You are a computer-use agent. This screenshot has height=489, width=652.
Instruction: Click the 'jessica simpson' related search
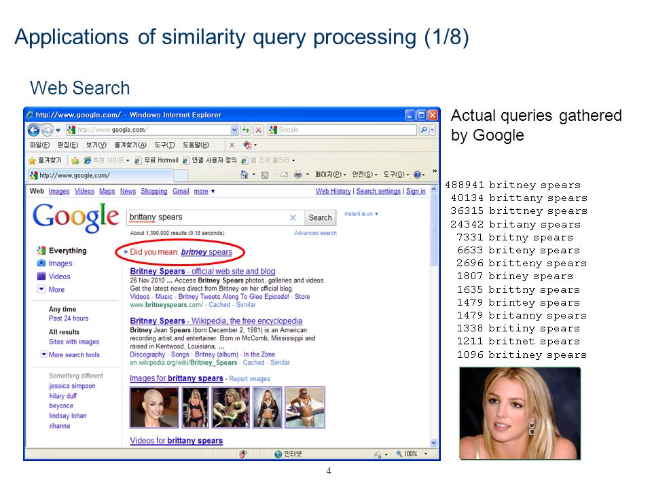72,386
